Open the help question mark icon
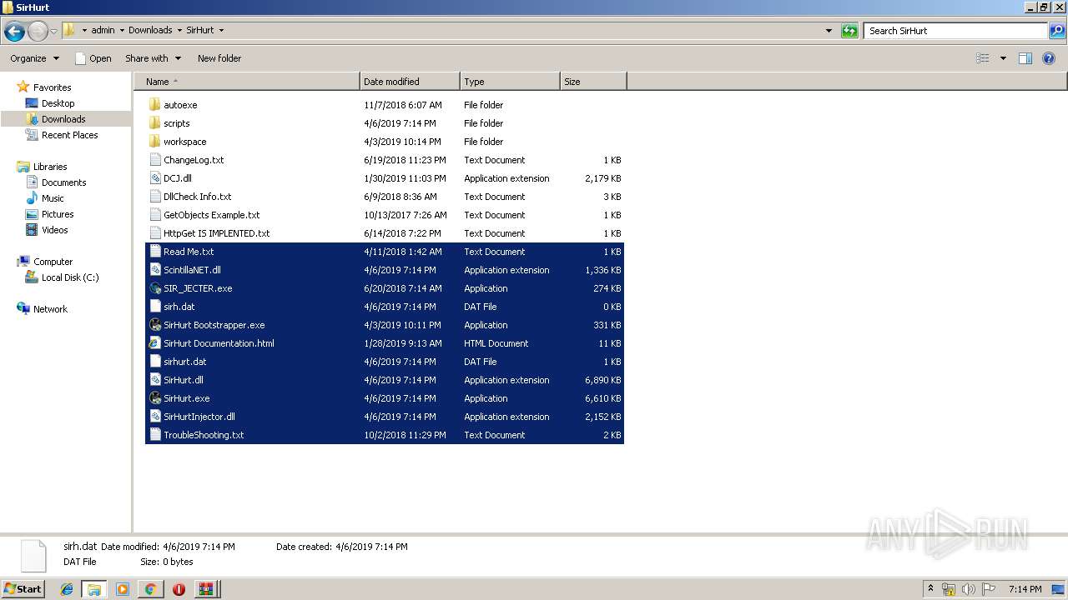Screen dimensions: 1068x600 [1050, 58]
